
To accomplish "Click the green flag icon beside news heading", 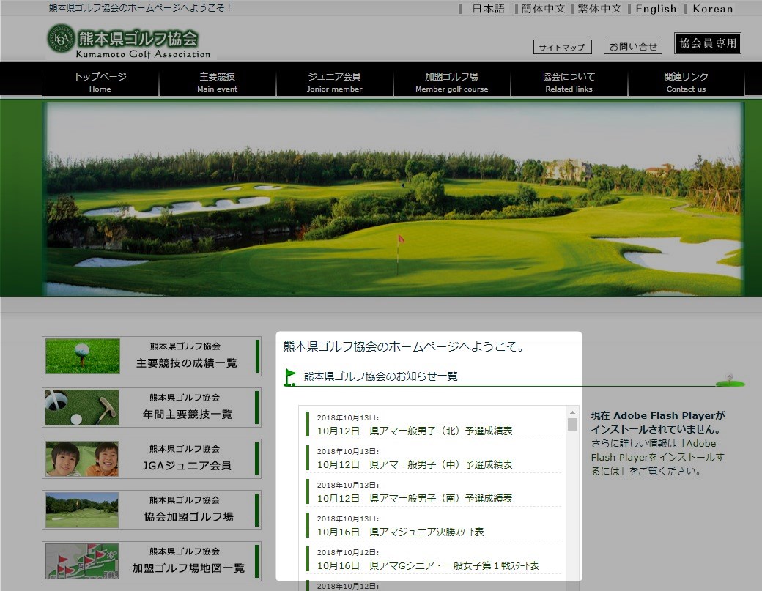I will (290, 377).
